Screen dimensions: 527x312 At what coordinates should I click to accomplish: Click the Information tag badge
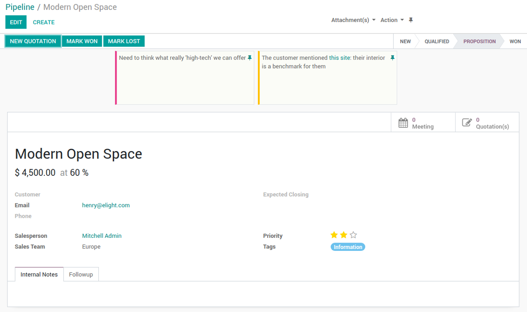(x=348, y=247)
